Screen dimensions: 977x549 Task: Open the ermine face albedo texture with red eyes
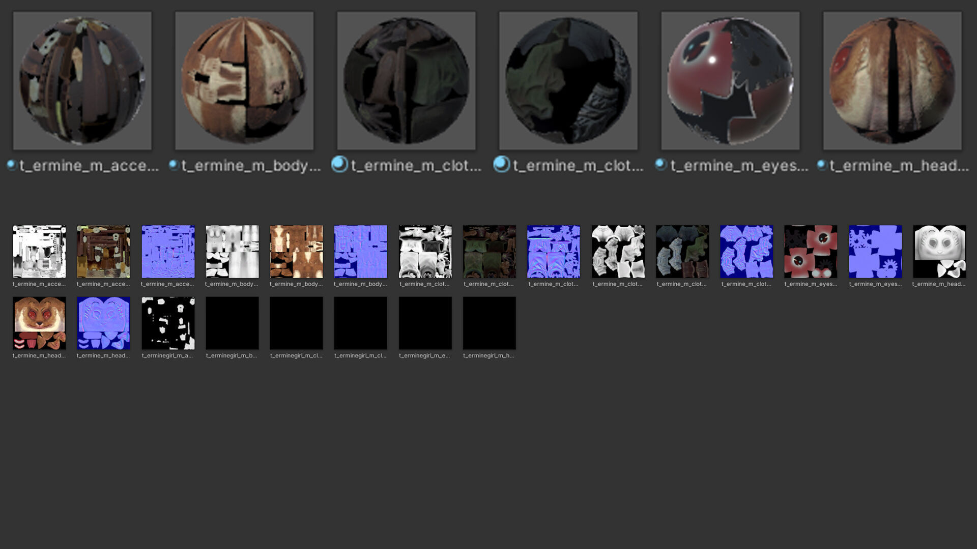[39, 323]
